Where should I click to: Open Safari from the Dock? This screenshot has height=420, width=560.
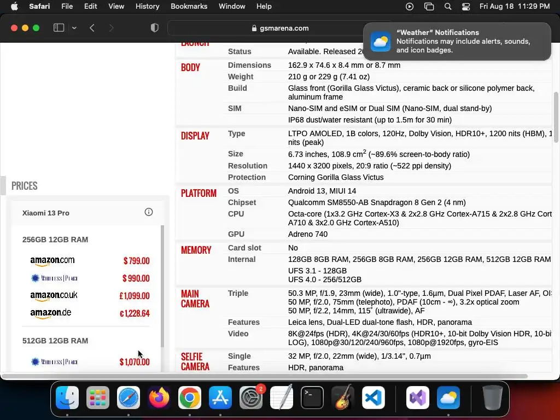coord(129,398)
